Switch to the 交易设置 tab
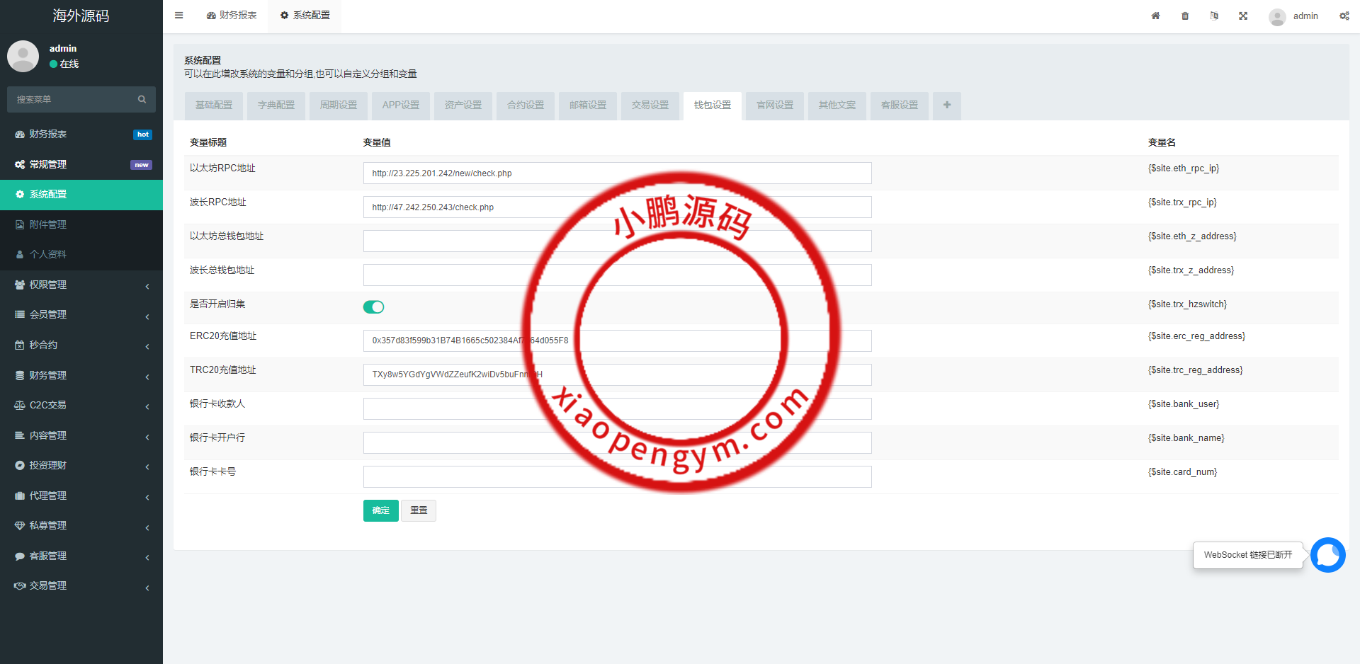This screenshot has width=1360, height=664. pyautogui.click(x=650, y=105)
